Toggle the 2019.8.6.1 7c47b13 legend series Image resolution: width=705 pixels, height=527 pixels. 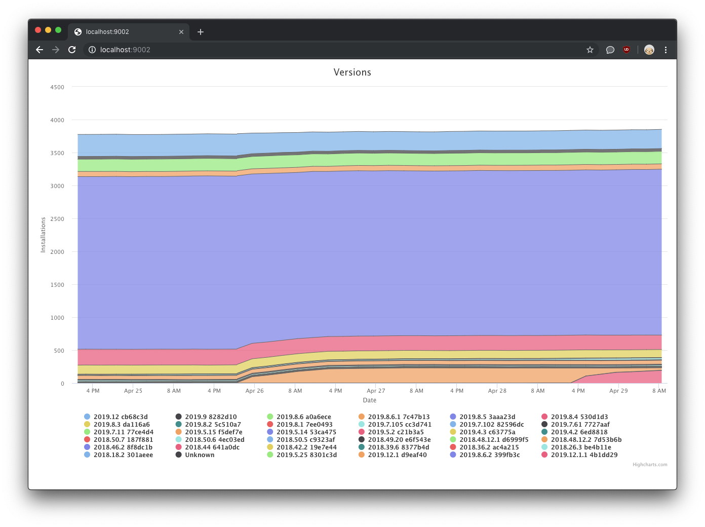coord(394,417)
